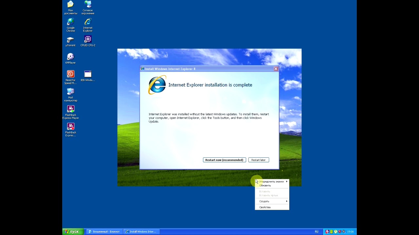Click the RU language indicator
Screen dimensions: 419x235
pos(317,232)
